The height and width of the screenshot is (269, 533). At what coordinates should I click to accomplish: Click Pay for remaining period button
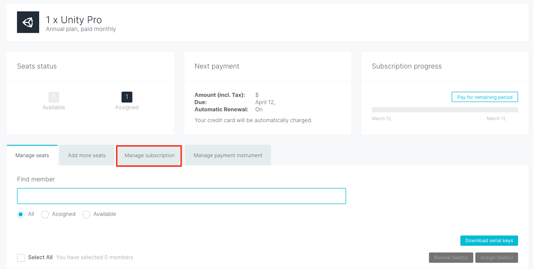click(x=485, y=97)
